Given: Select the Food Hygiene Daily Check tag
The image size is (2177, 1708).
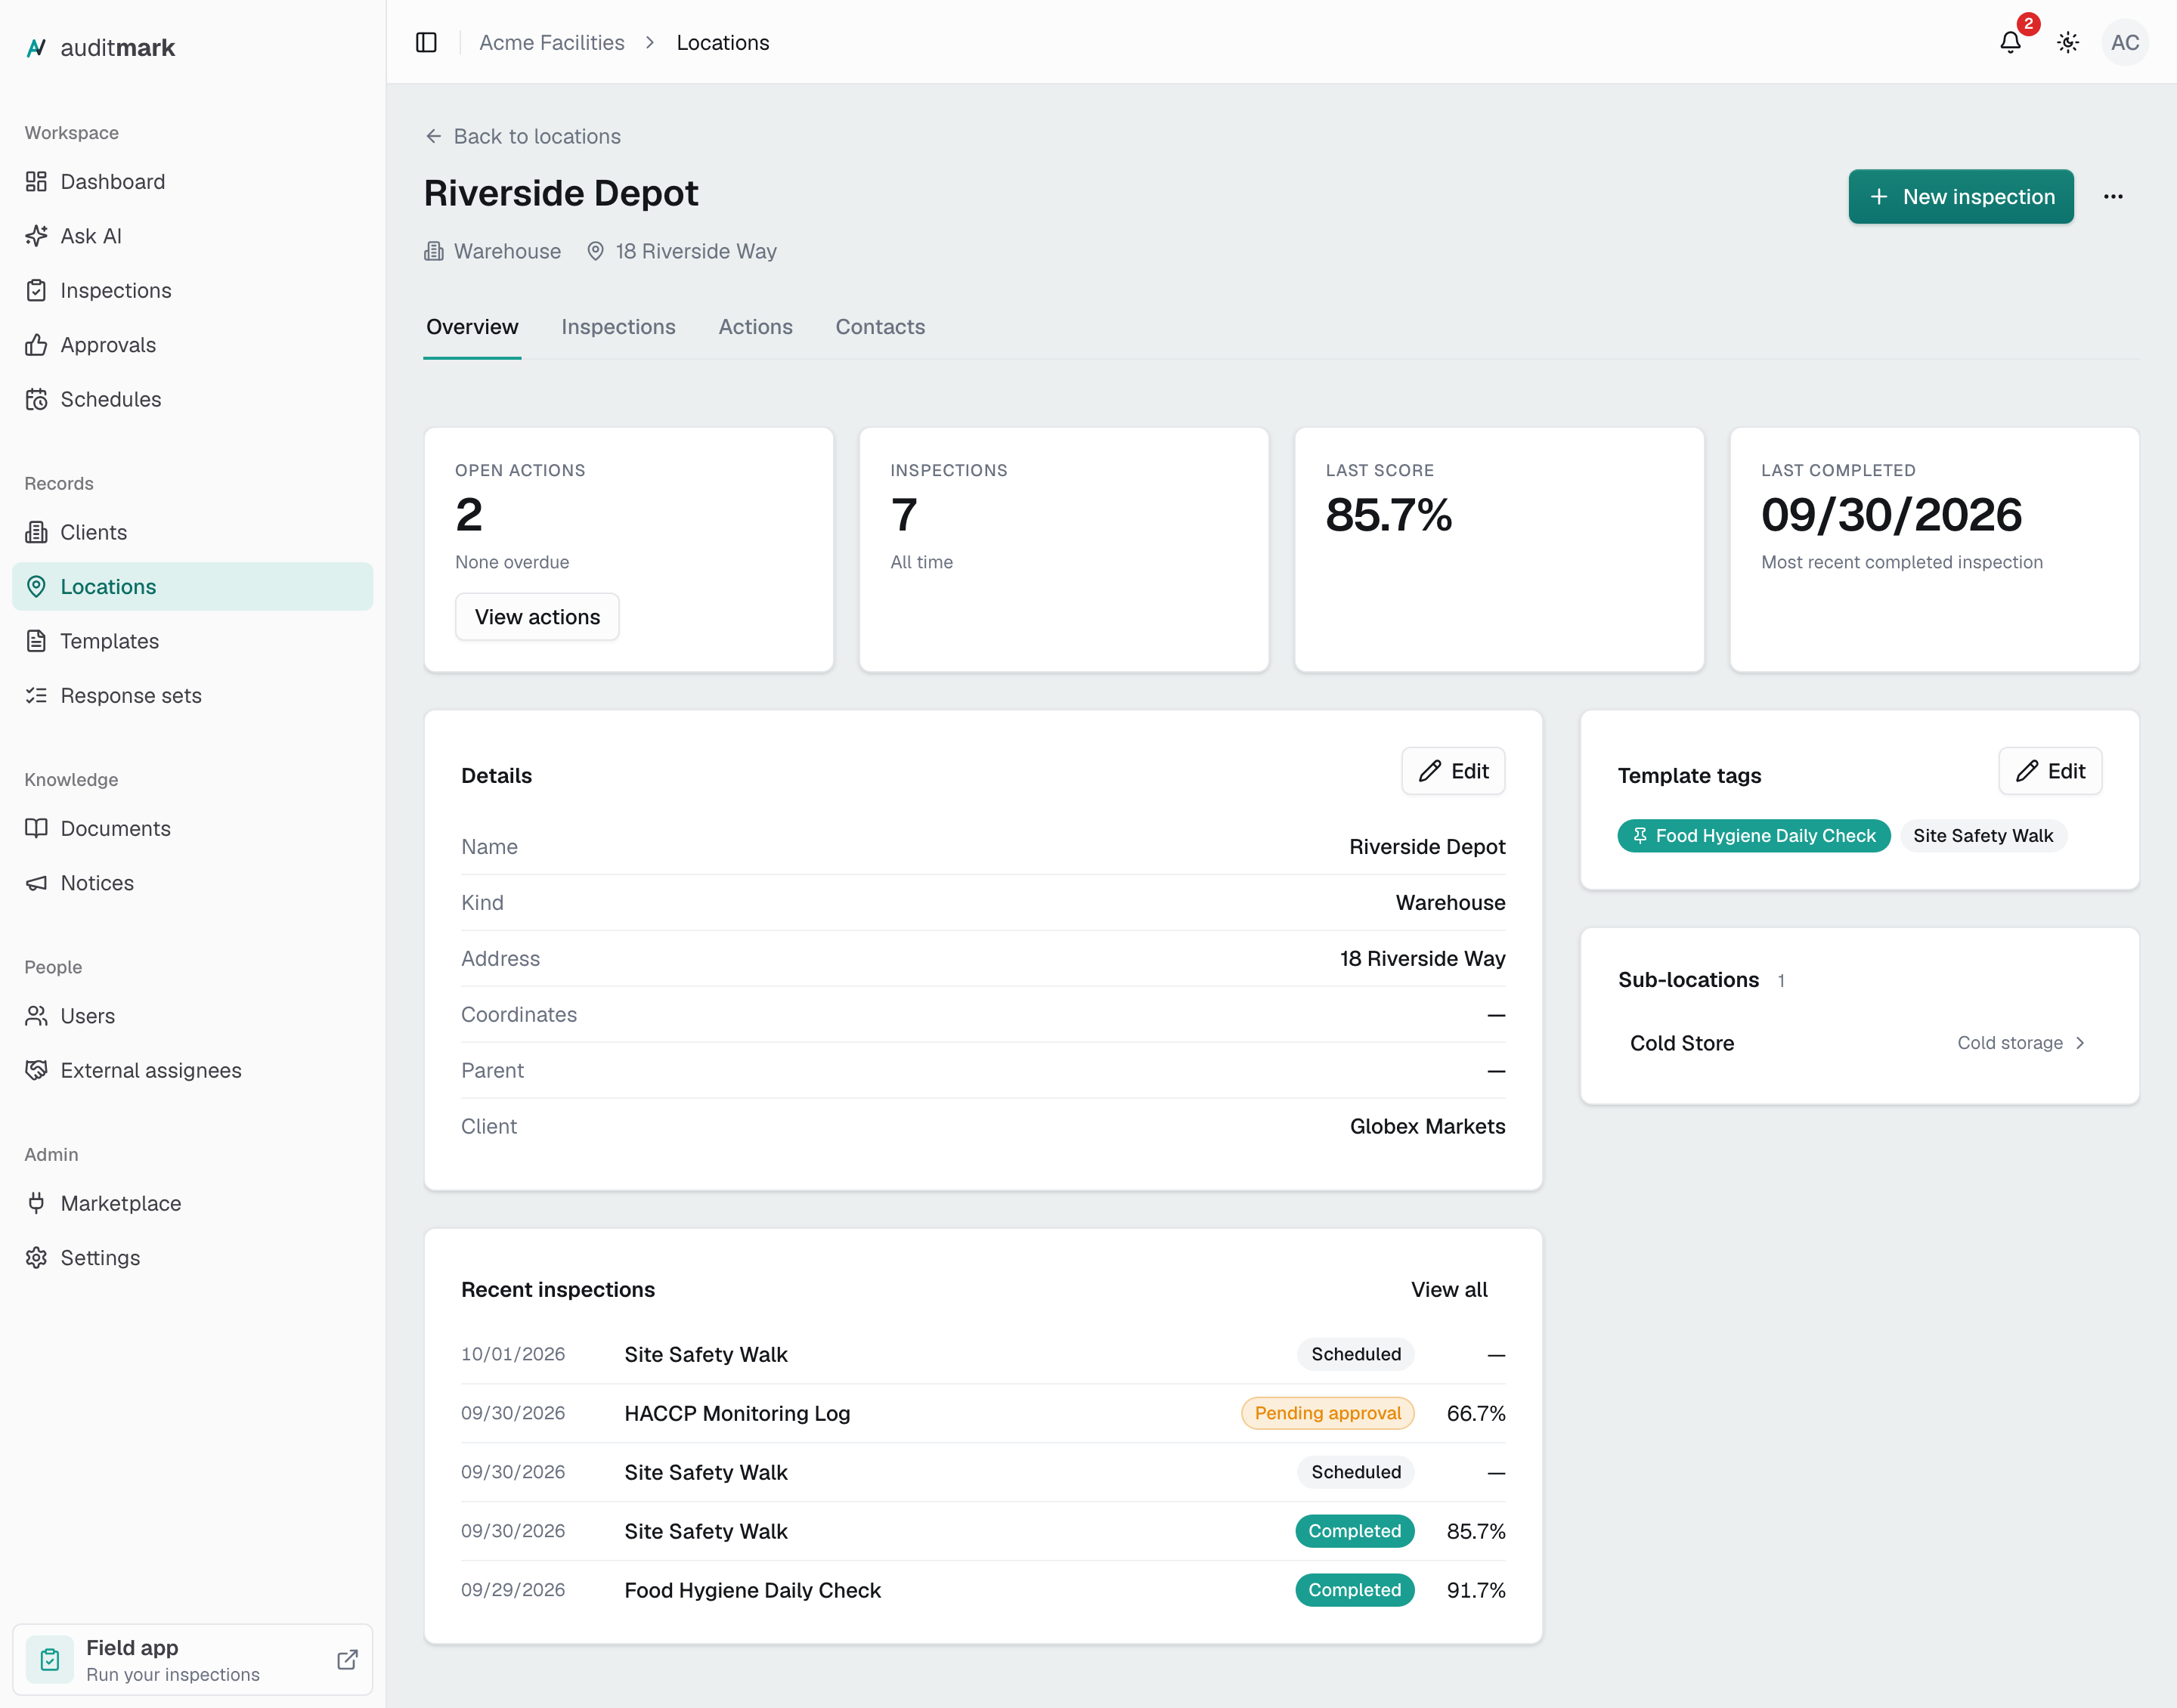Looking at the screenshot, I should [1753, 835].
